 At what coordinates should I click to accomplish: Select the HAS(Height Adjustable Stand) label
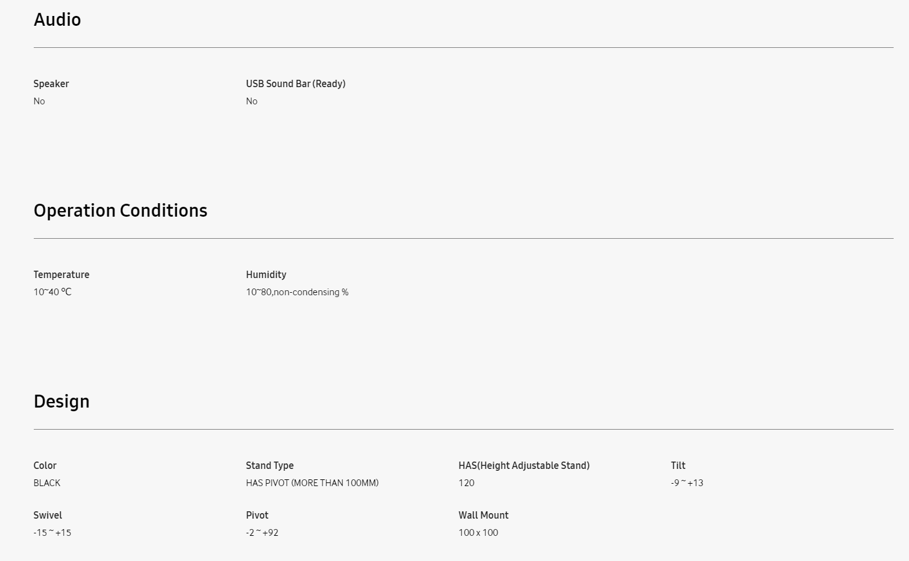(524, 466)
